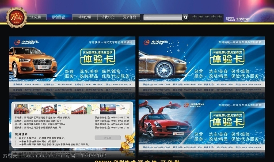Select the red gullwing Mercedes card thumbnail
274x162 pixels.
(x=202, y=125)
